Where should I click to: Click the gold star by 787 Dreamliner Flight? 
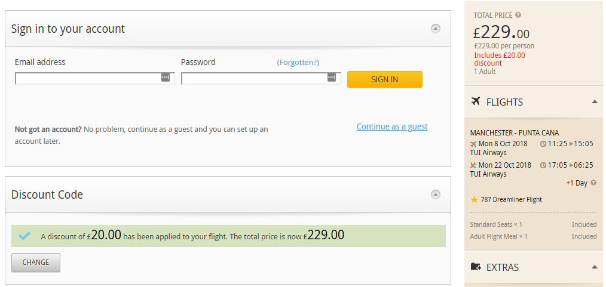point(474,200)
